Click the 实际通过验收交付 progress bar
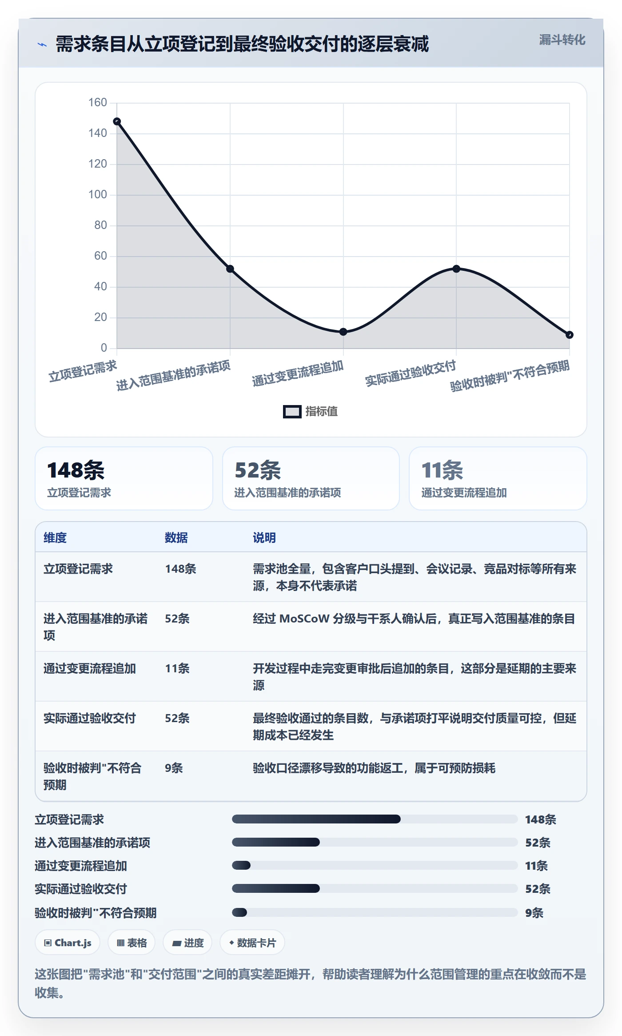The height and width of the screenshot is (1036, 622). (375, 888)
